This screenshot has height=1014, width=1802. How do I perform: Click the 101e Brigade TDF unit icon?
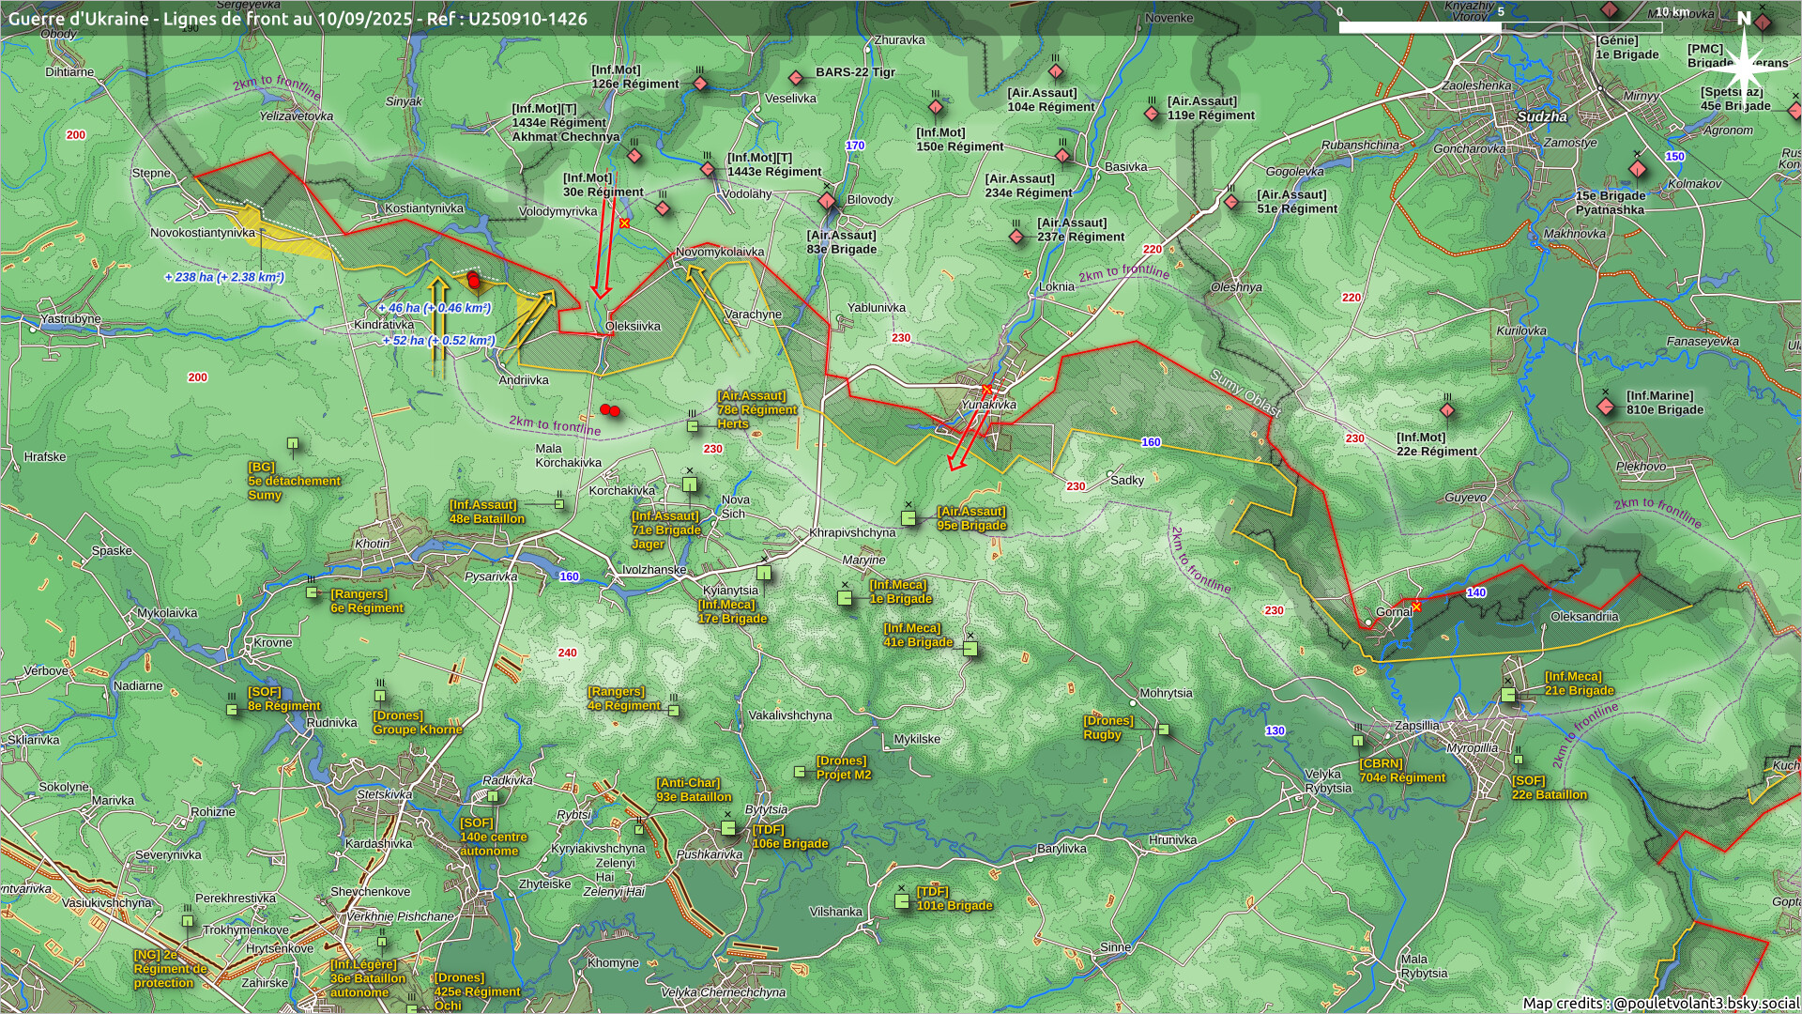[x=902, y=901]
